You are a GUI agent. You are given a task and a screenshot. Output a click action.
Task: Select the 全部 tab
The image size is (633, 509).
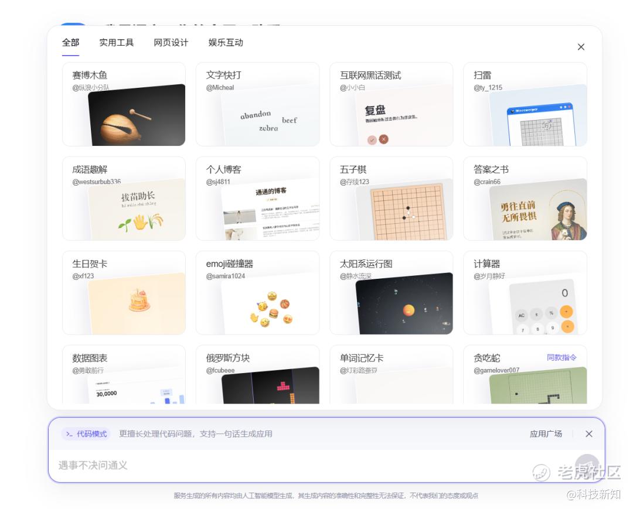coord(71,42)
